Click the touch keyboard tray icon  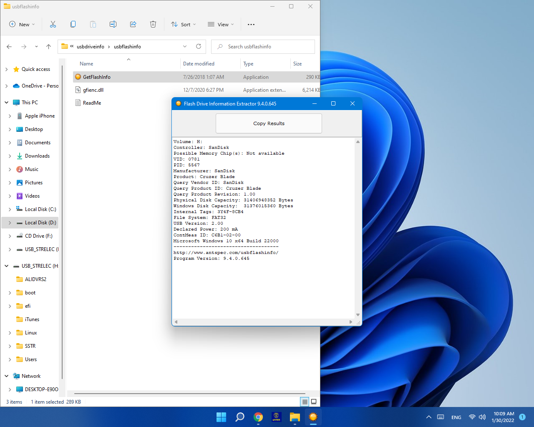coord(441,417)
